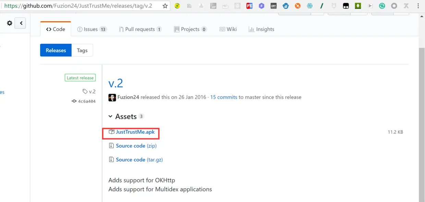425x202 pixels.
Task: Collapse the sidebar with the left chevron
Action: pyautogui.click(x=20, y=23)
